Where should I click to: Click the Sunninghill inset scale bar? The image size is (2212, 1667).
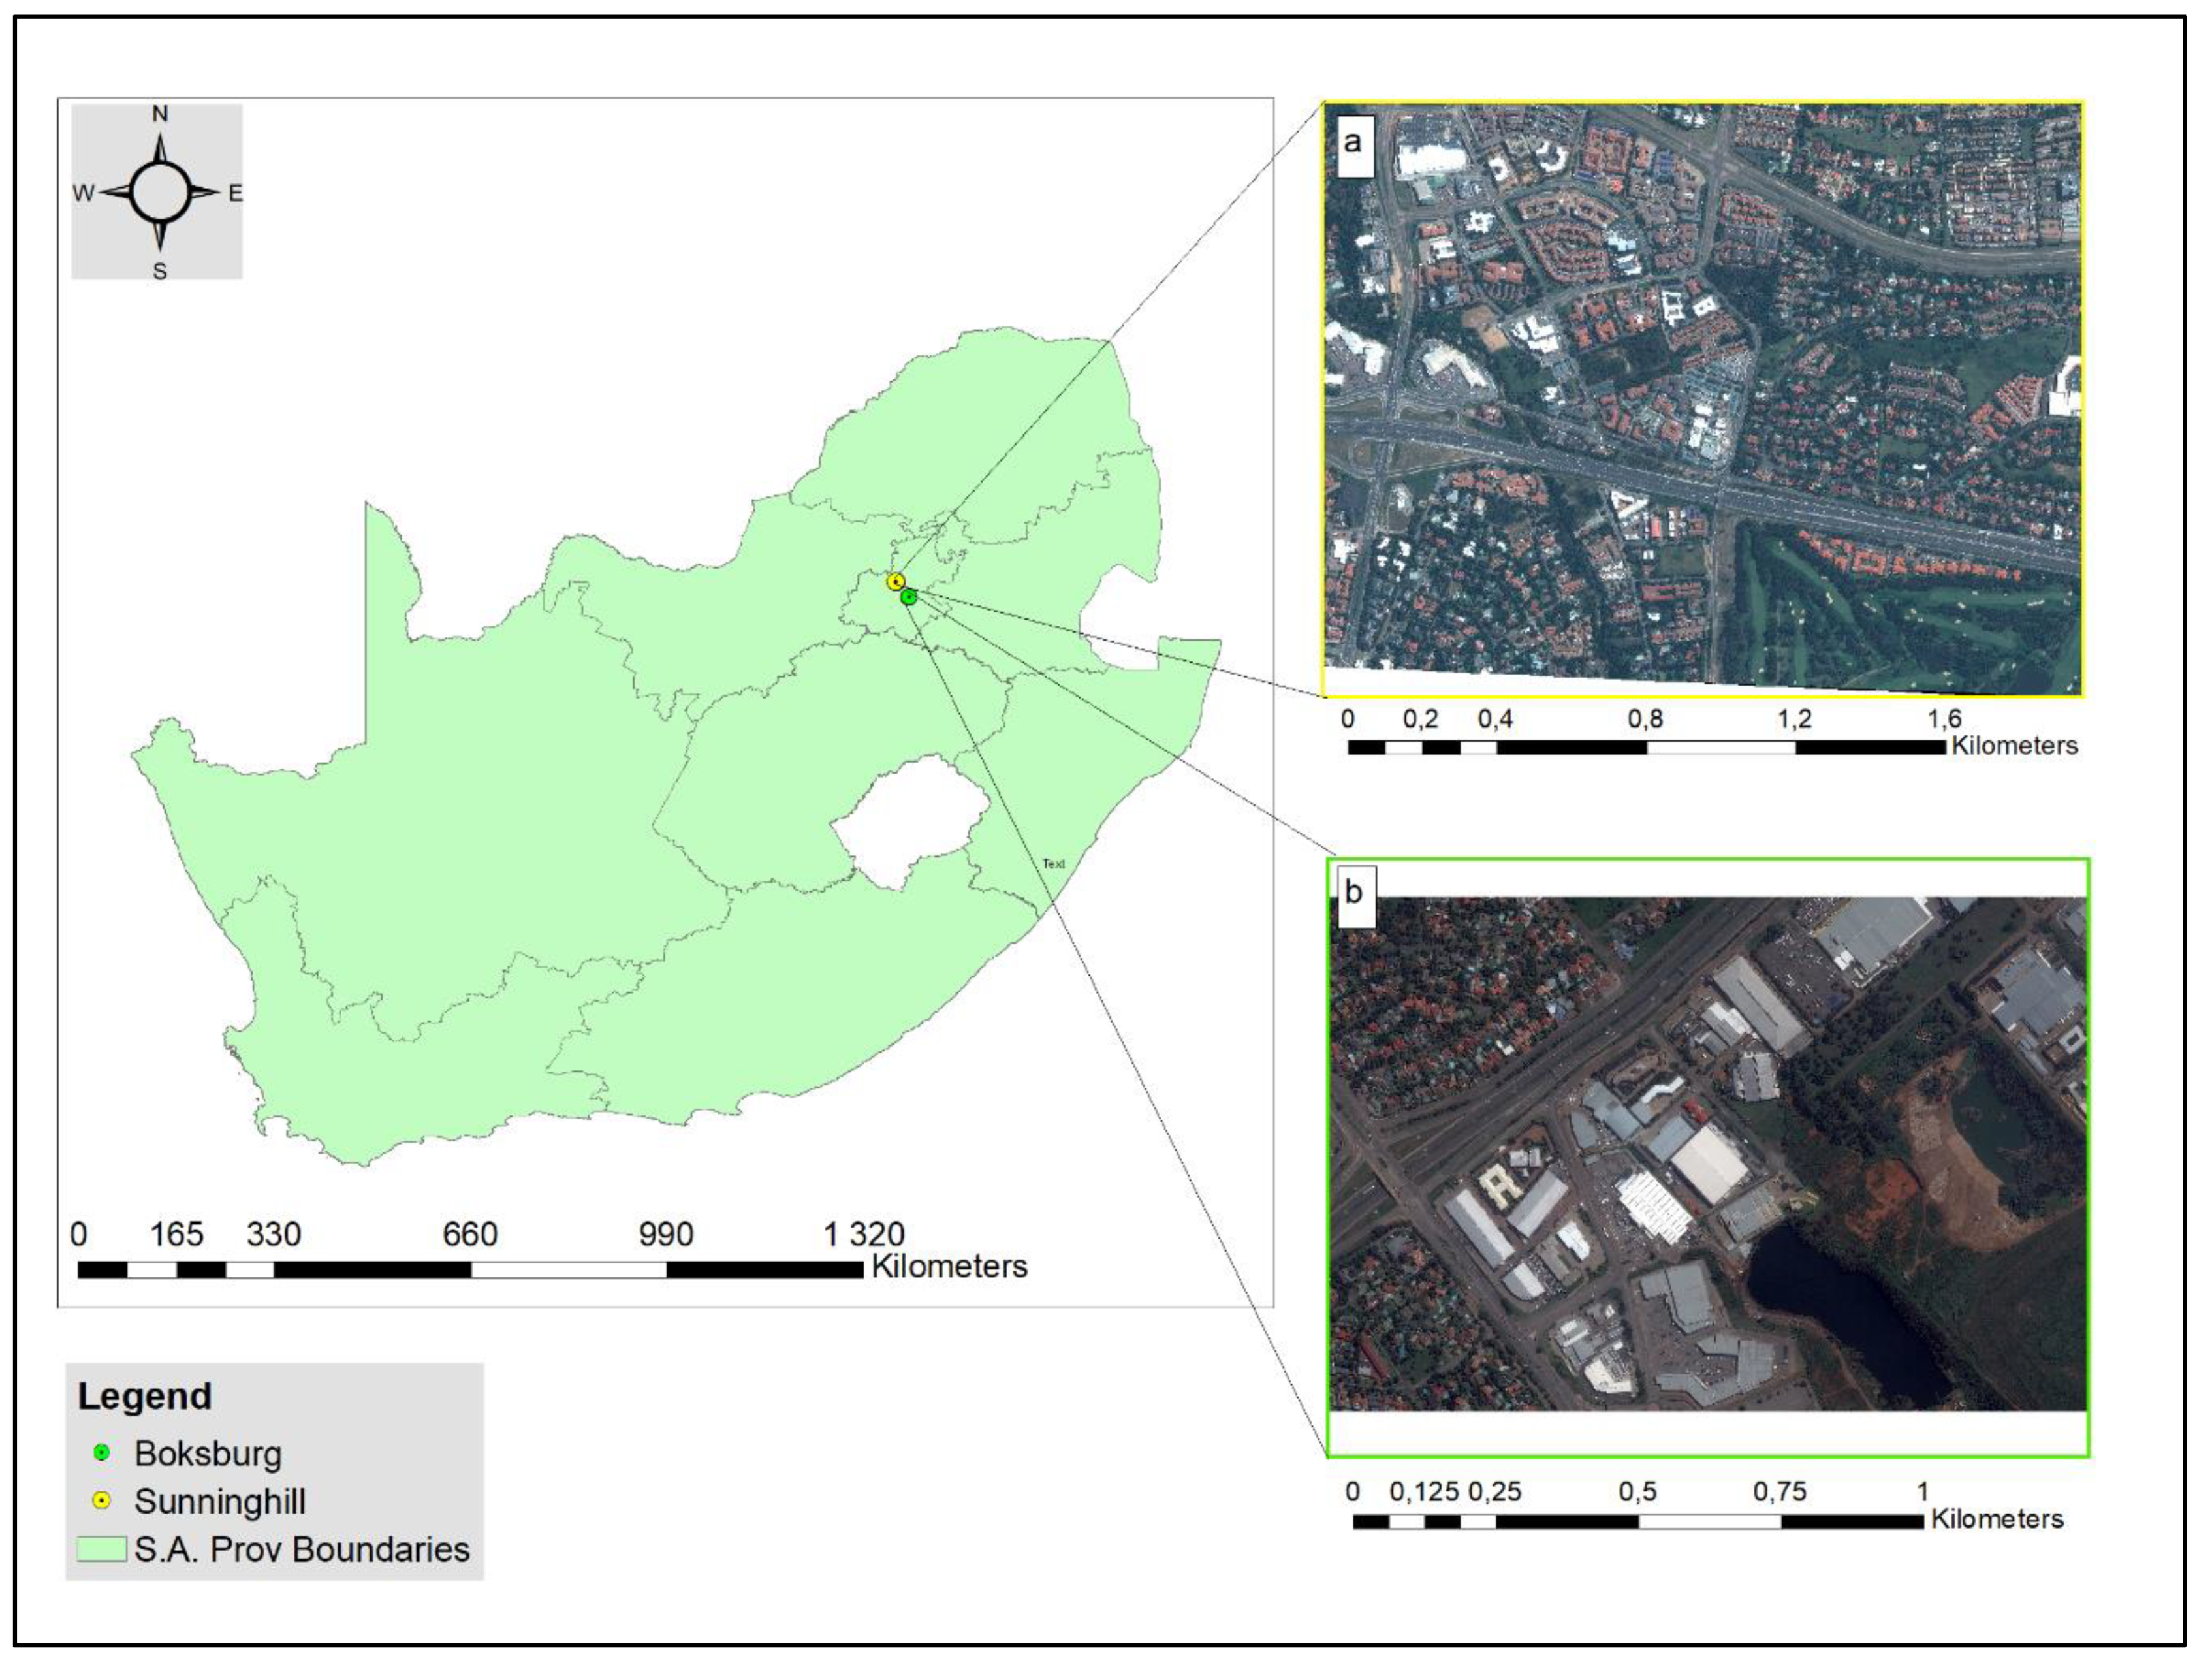(x=1646, y=747)
